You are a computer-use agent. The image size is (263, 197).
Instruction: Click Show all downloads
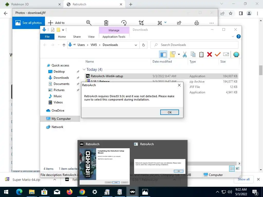(x=243, y=179)
